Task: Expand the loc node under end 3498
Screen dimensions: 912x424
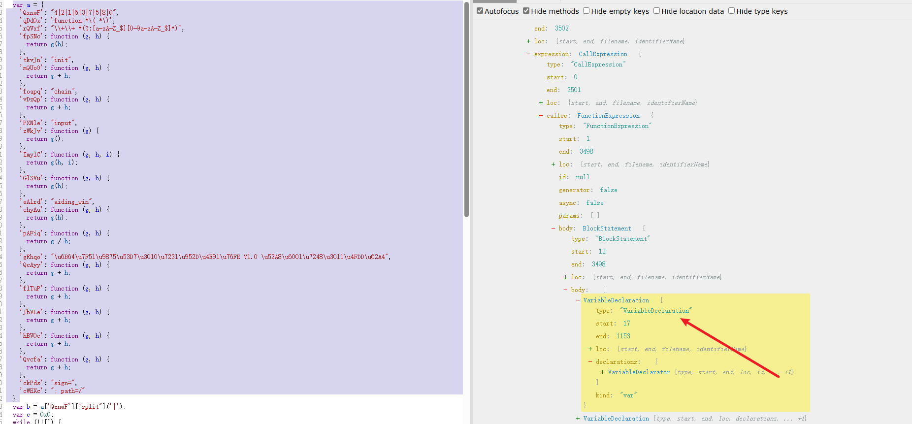Action: tap(553, 164)
